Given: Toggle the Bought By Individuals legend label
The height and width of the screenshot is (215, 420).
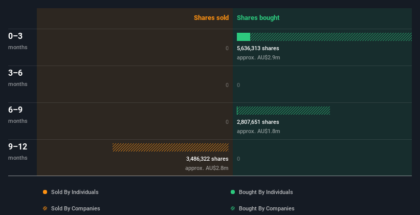Looking at the screenshot, I should pyautogui.click(x=266, y=192).
